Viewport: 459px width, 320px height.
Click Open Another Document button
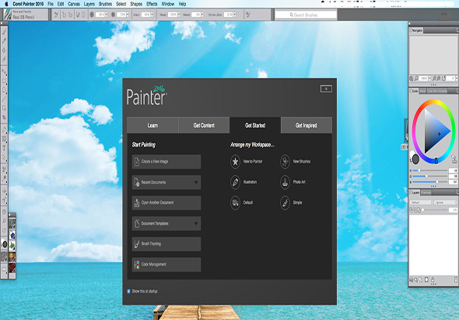click(166, 202)
